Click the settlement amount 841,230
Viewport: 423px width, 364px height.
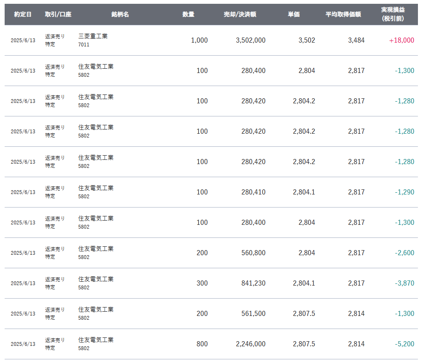(253, 283)
